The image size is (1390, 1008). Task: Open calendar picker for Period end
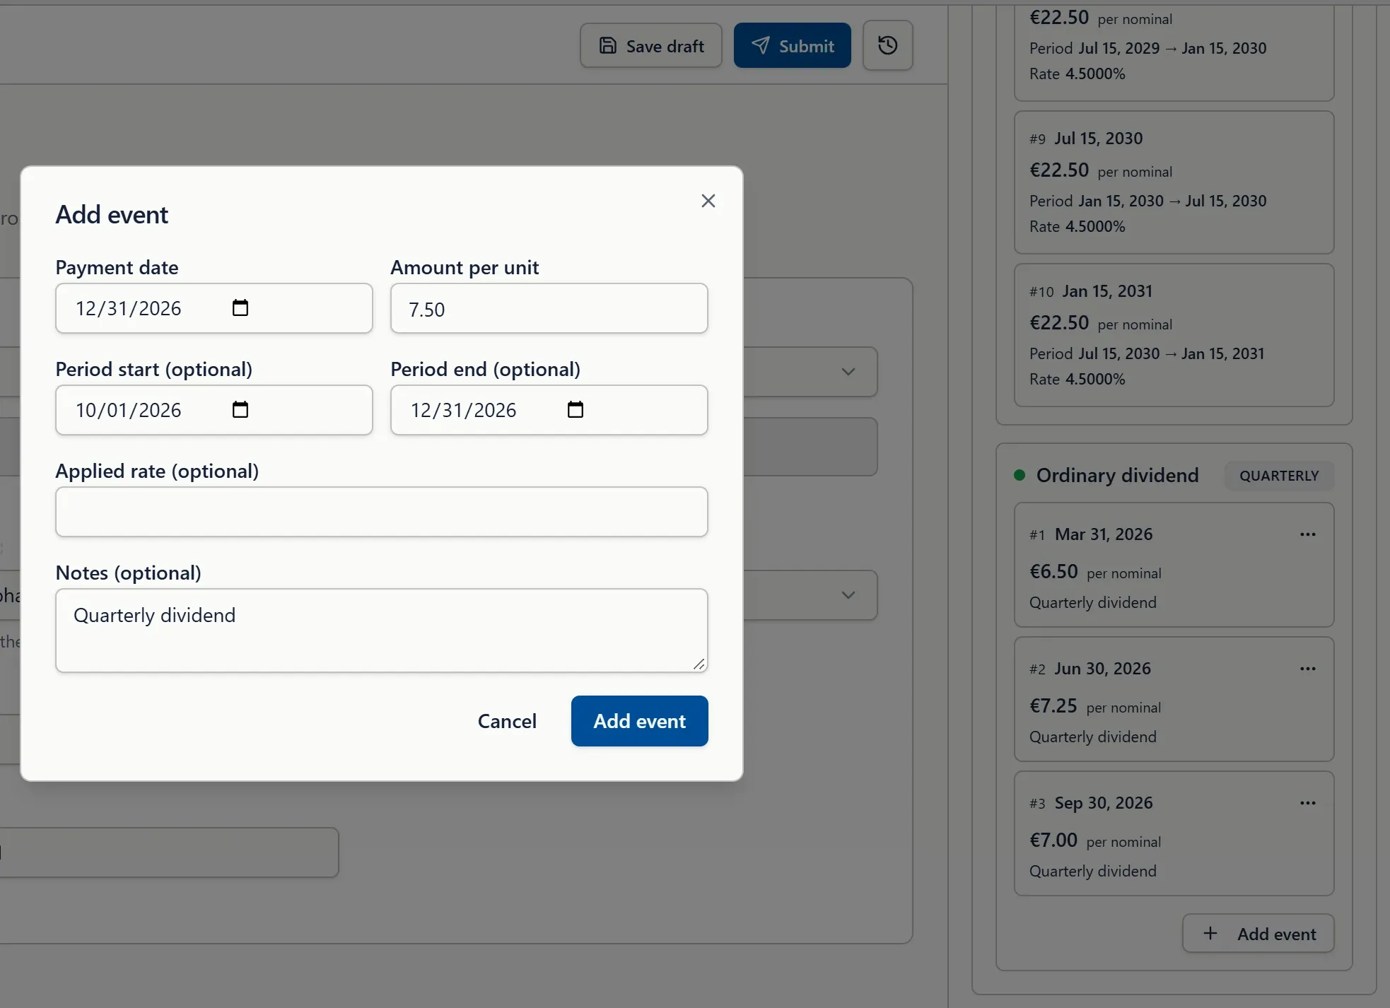pos(576,410)
